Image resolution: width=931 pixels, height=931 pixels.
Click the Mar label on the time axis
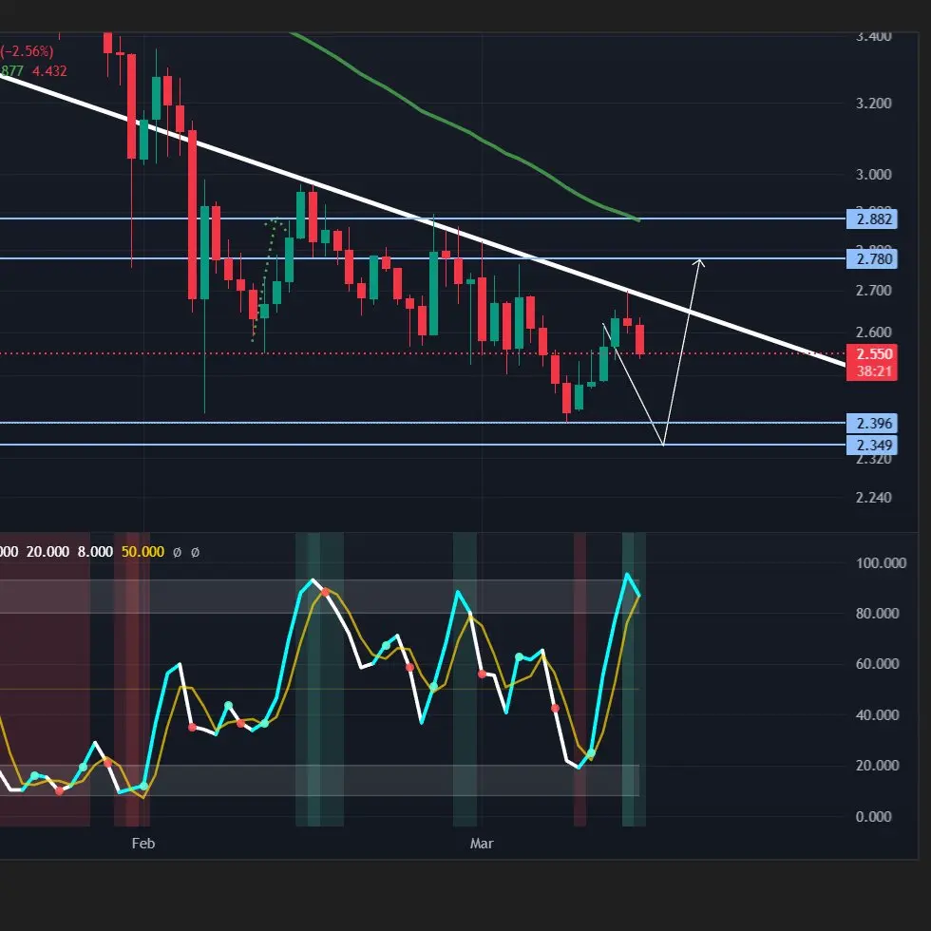tap(482, 844)
